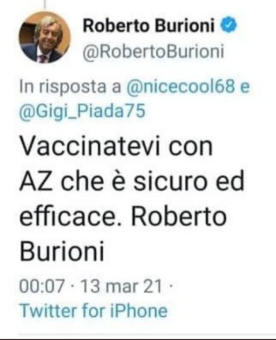Click the In risposta a label
This screenshot has width=276, height=340.
[70, 87]
